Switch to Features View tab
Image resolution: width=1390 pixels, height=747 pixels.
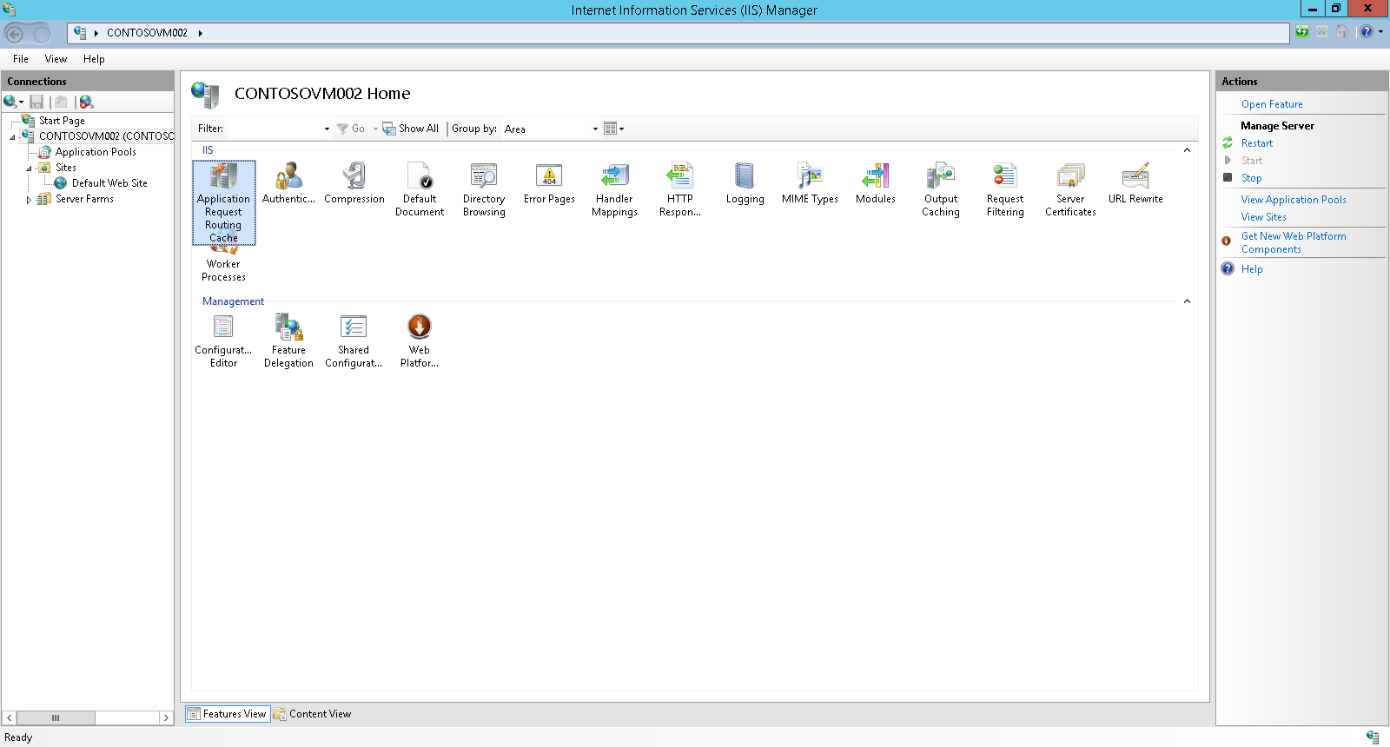(x=228, y=714)
